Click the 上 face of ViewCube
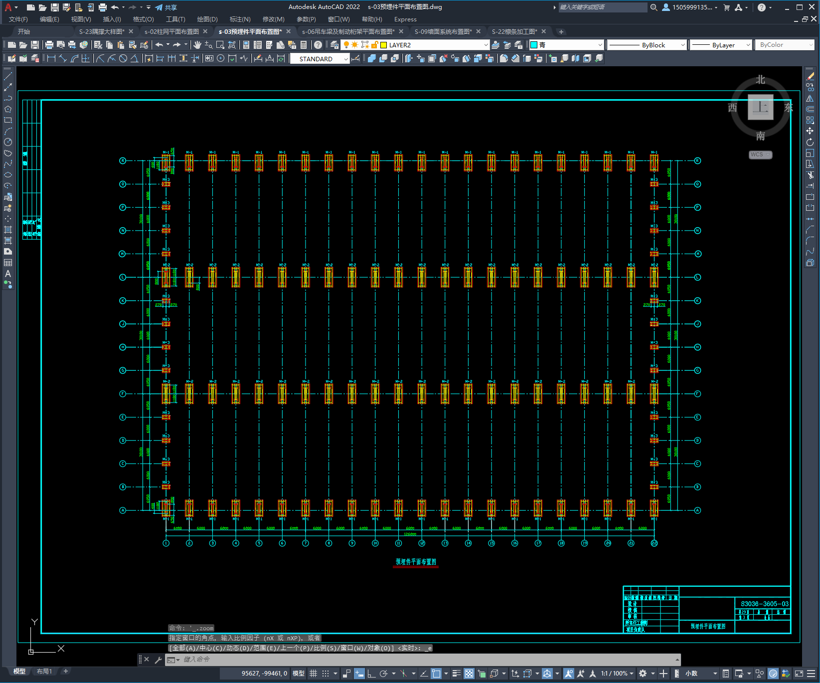The width and height of the screenshot is (820, 683). click(760, 107)
